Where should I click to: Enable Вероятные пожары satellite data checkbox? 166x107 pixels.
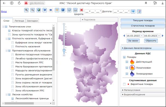click(124, 84)
